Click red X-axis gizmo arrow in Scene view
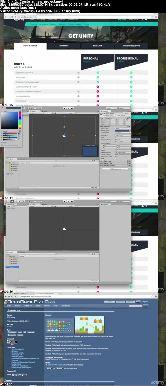 click(73, 136)
